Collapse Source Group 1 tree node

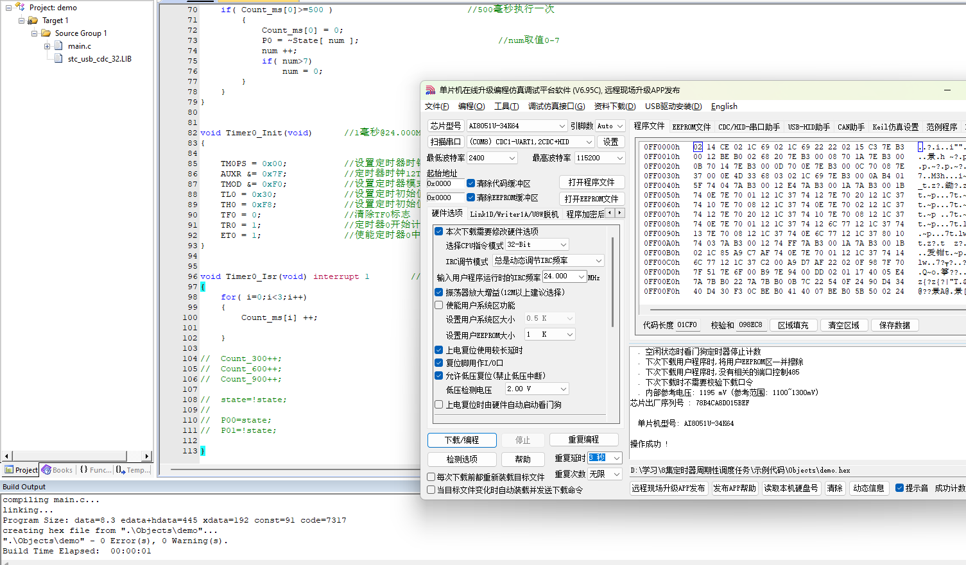34,33
